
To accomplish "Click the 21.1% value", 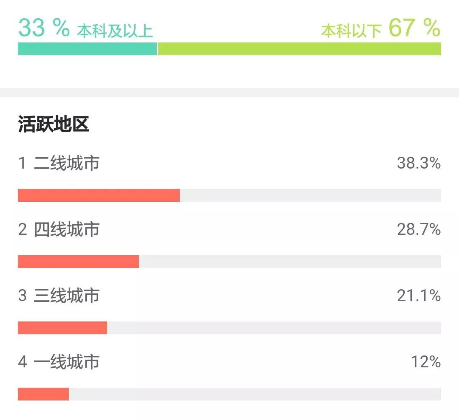I will pyautogui.click(x=419, y=296).
